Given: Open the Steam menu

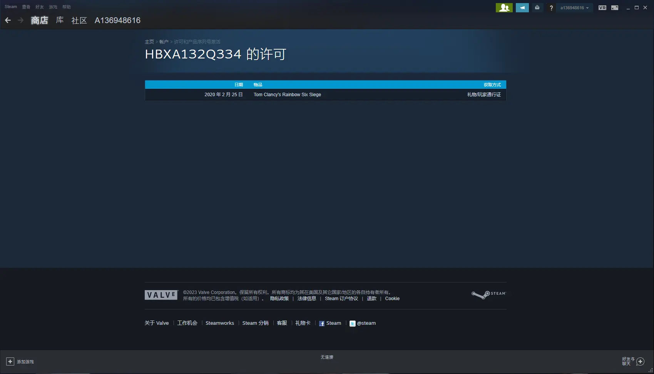Looking at the screenshot, I should (11, 7).
